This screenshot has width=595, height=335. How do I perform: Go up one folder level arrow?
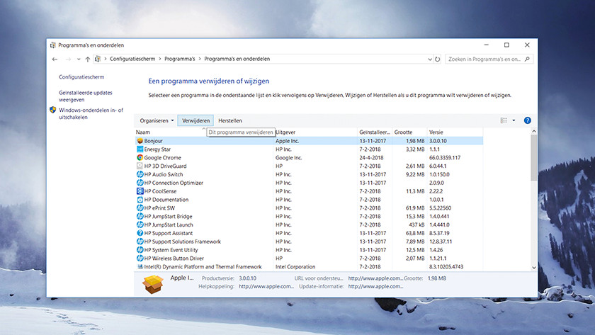pos(88,59)
